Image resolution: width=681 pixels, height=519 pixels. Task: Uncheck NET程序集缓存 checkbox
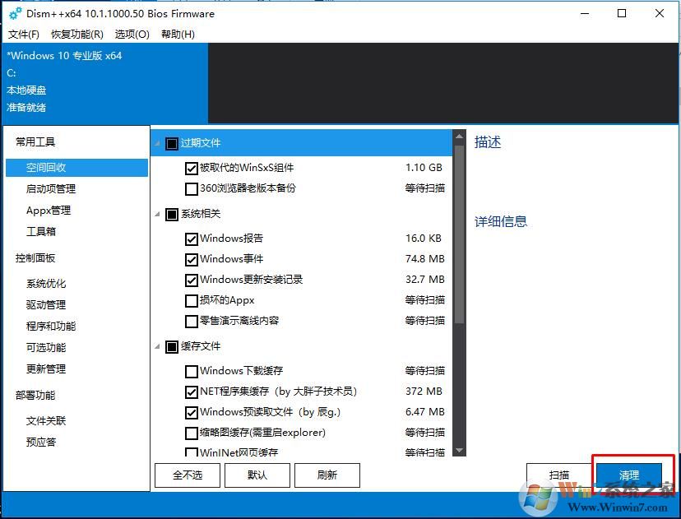191,392
